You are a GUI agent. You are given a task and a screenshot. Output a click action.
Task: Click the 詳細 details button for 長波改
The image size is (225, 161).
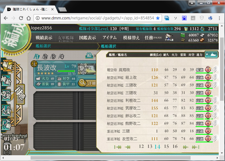tap(87, 83)
